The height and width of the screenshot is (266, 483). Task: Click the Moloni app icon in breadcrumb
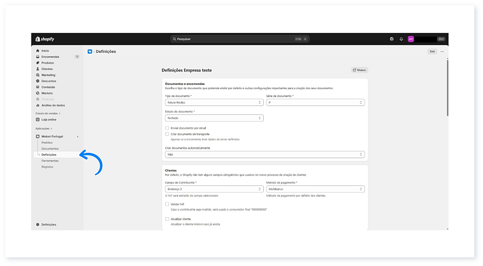pyautogui.click(x=90, y=52)
